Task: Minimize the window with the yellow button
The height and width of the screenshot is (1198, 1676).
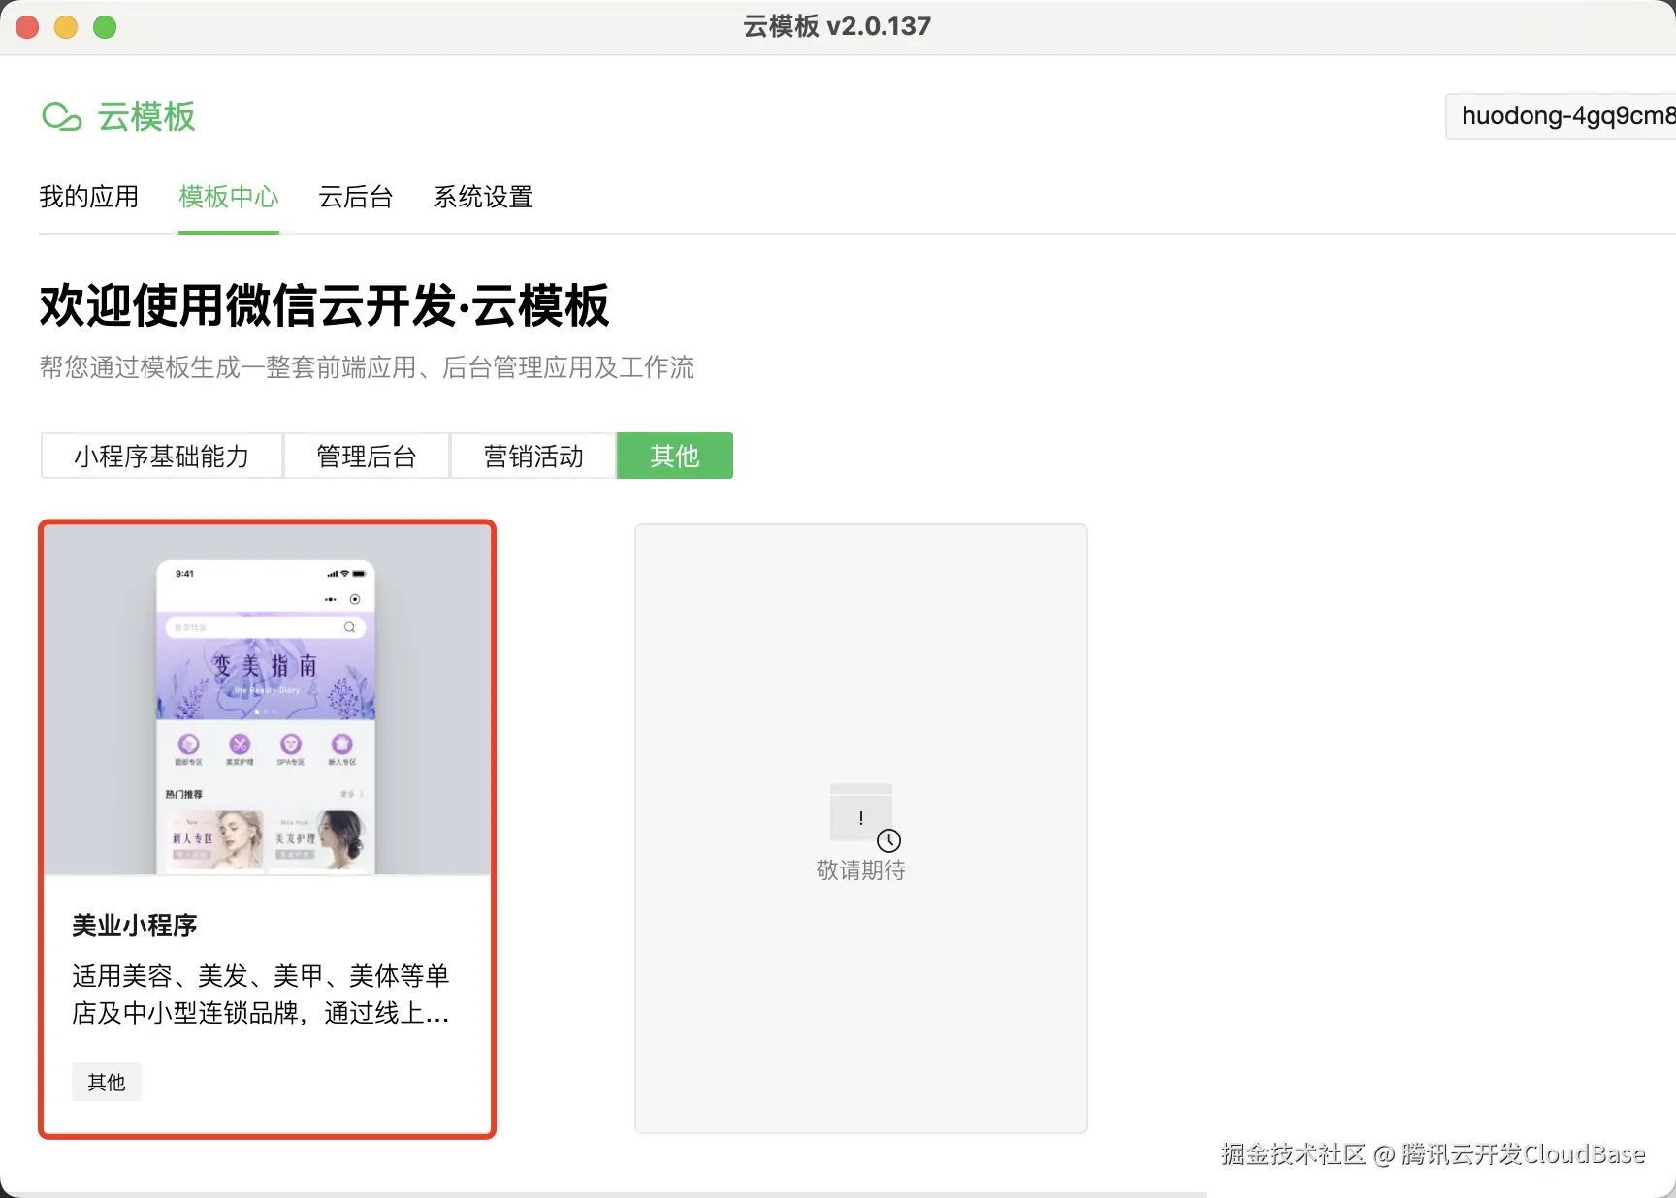Action: (x=66, y=27)
